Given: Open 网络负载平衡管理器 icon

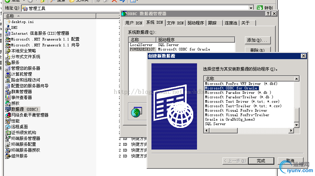Looking at the screenshot, I should (8, 115).
